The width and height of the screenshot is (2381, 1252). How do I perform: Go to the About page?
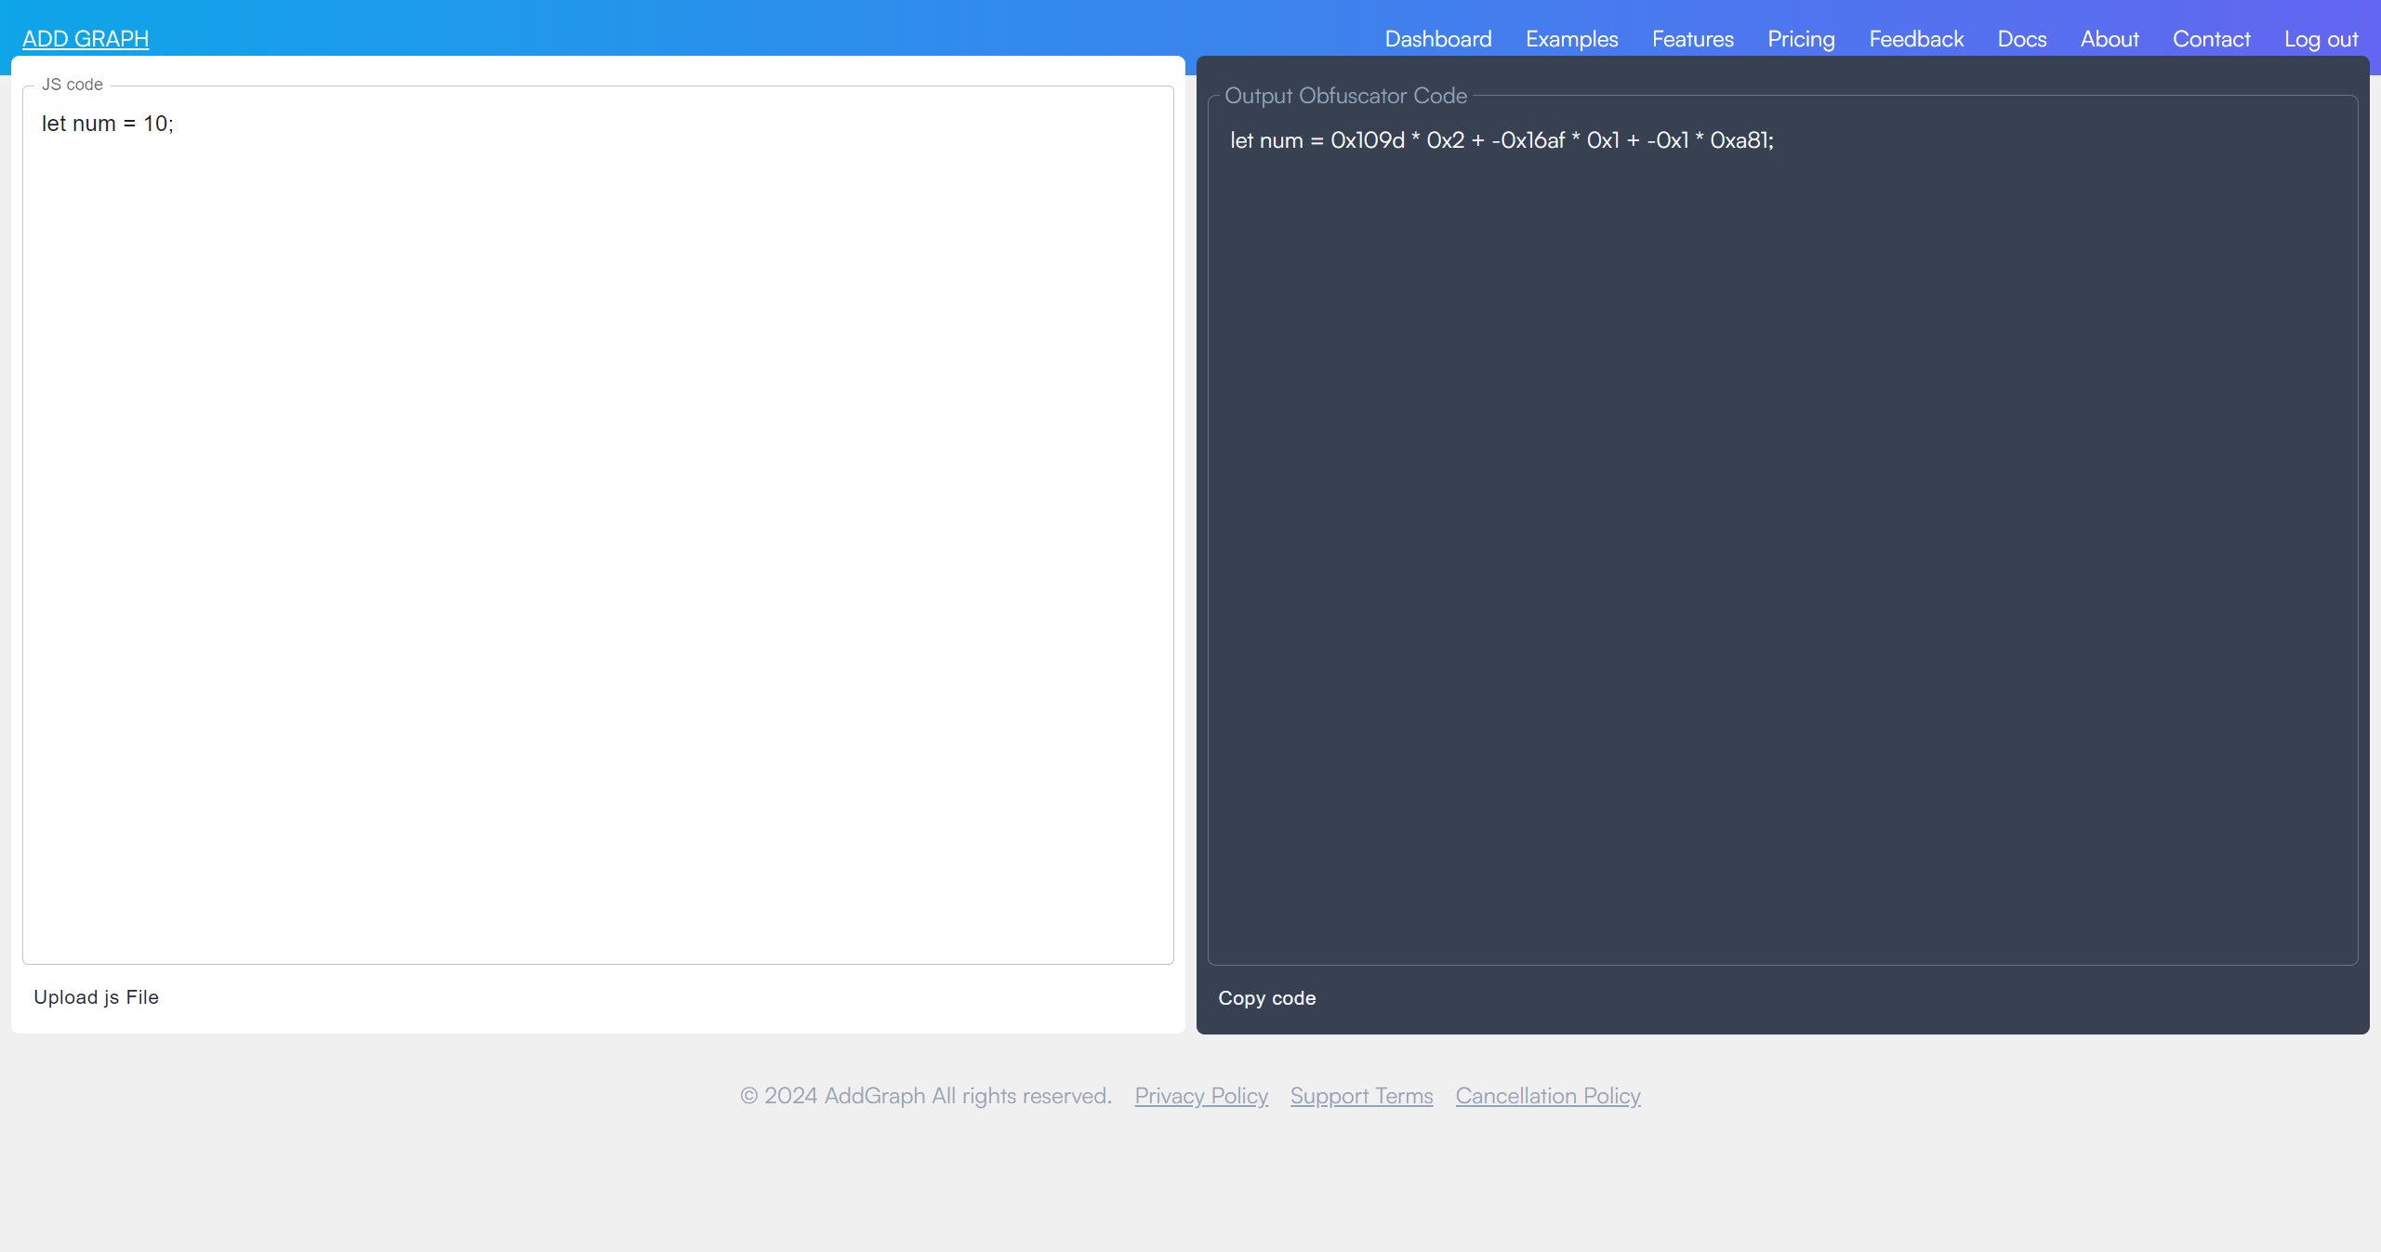click(x=2110, y=39)
